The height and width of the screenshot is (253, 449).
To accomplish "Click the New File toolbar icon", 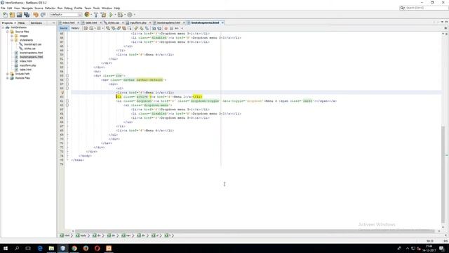I will click(5, 15).
